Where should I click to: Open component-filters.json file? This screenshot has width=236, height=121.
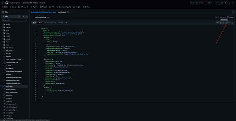point(13,80)
